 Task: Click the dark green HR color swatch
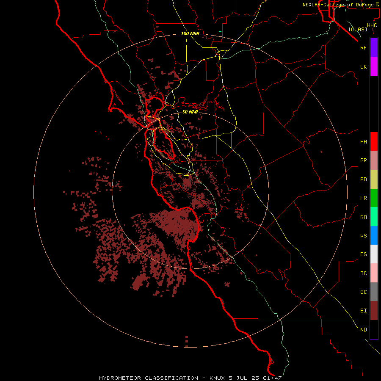point(374,198)
